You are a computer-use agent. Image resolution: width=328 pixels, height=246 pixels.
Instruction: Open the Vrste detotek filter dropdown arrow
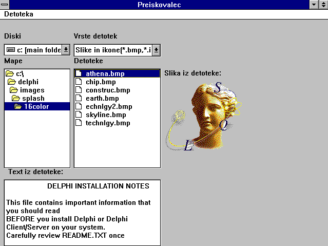click(x=156, y=50)
